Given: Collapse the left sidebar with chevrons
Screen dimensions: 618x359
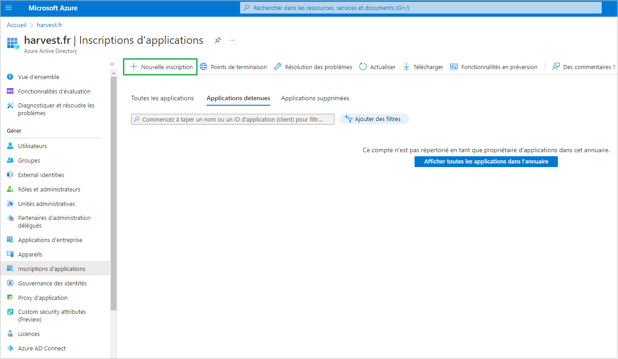Looking at the screenshot, I should click(x=112, y=64).
